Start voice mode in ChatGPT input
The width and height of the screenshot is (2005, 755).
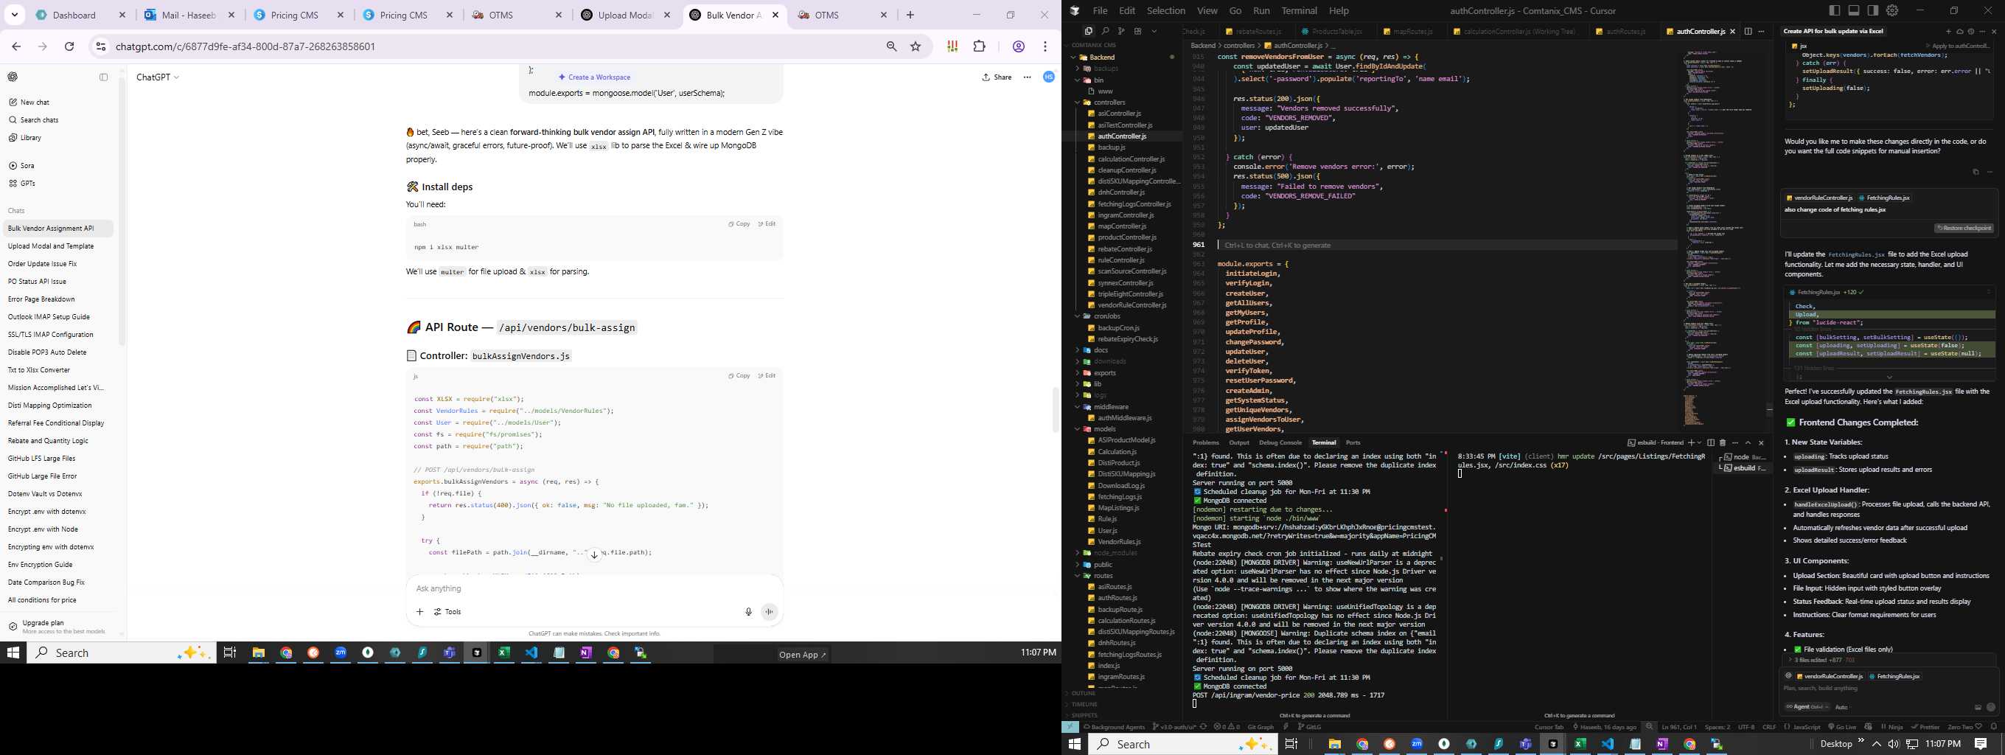click(x=769, y=612)
